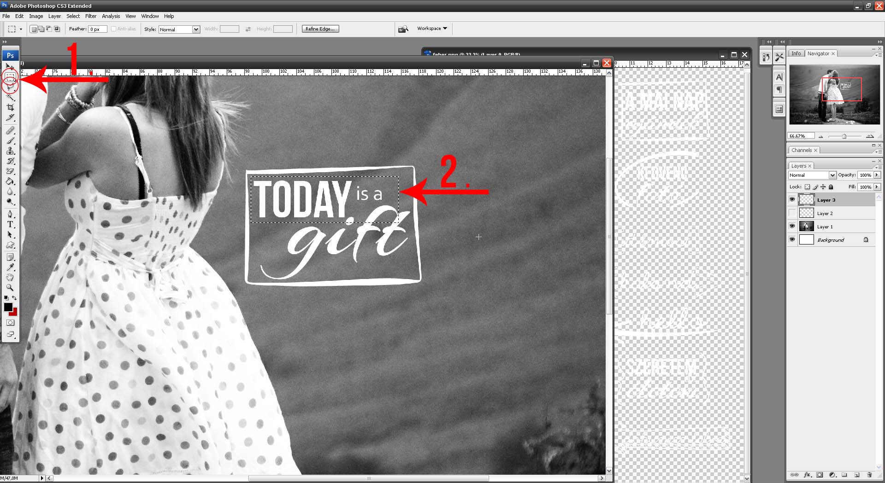The height and width of the screenshot is (483, 885).
Task: Switch to the Channels tab
Action: [801, 150]
